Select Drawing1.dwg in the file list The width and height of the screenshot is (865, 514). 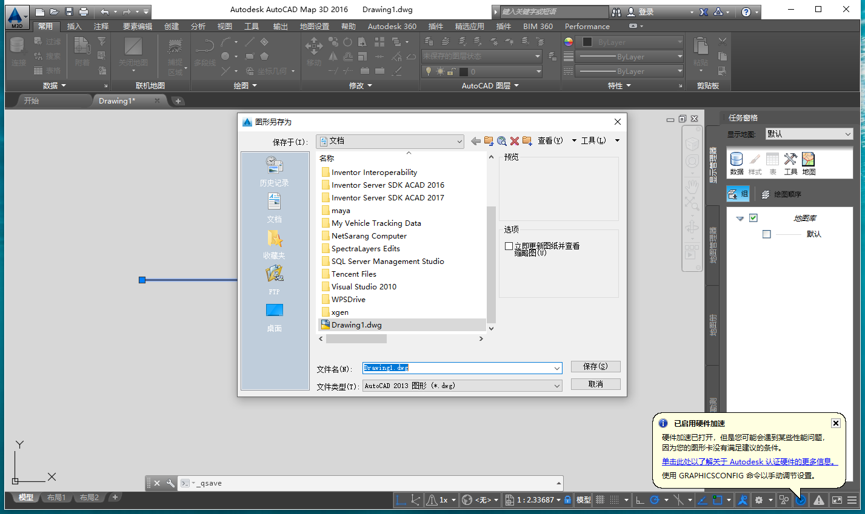click(x=356, y=325)
